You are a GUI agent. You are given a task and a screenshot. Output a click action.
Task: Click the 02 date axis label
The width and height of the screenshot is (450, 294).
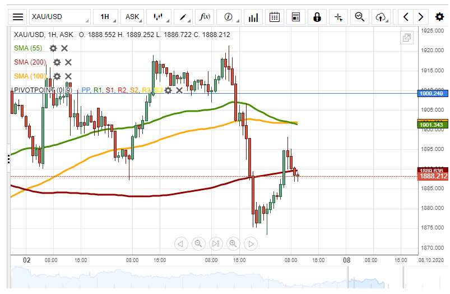pos(27,260)
